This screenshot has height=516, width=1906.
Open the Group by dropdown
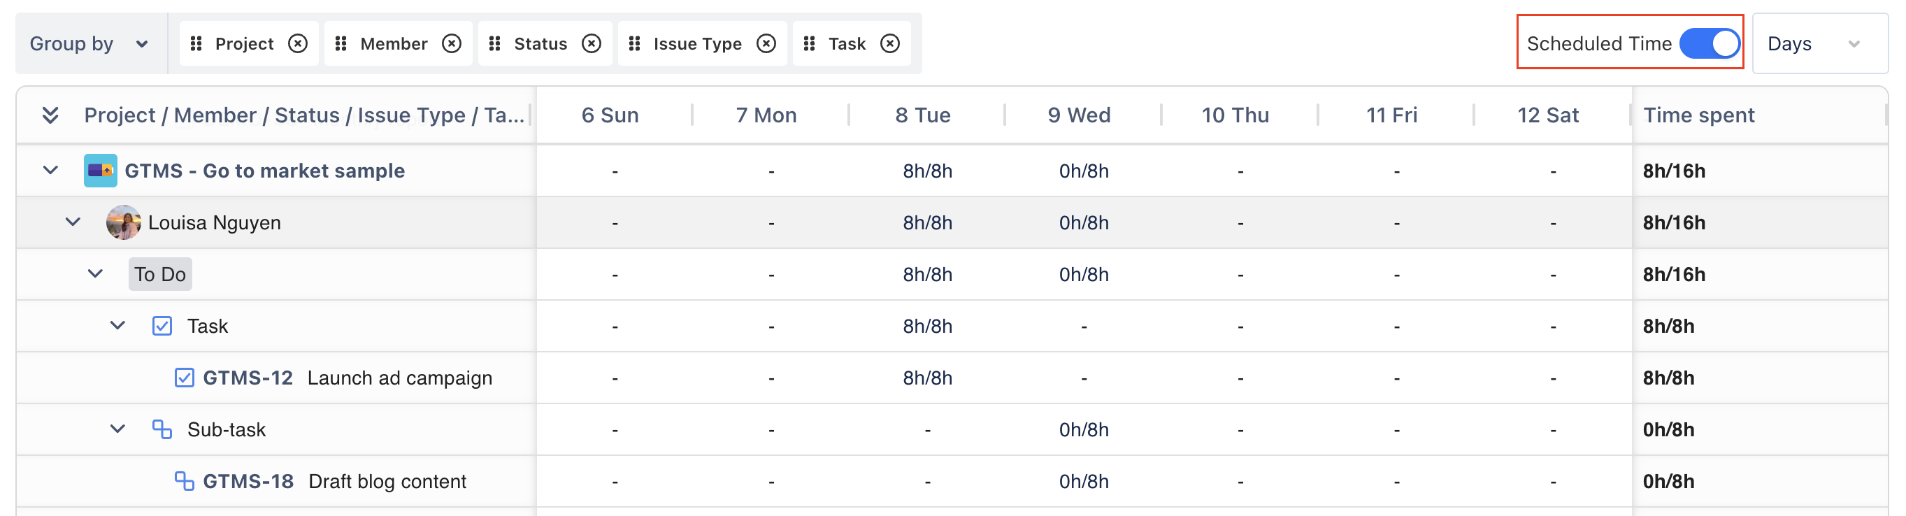(89, 43)
